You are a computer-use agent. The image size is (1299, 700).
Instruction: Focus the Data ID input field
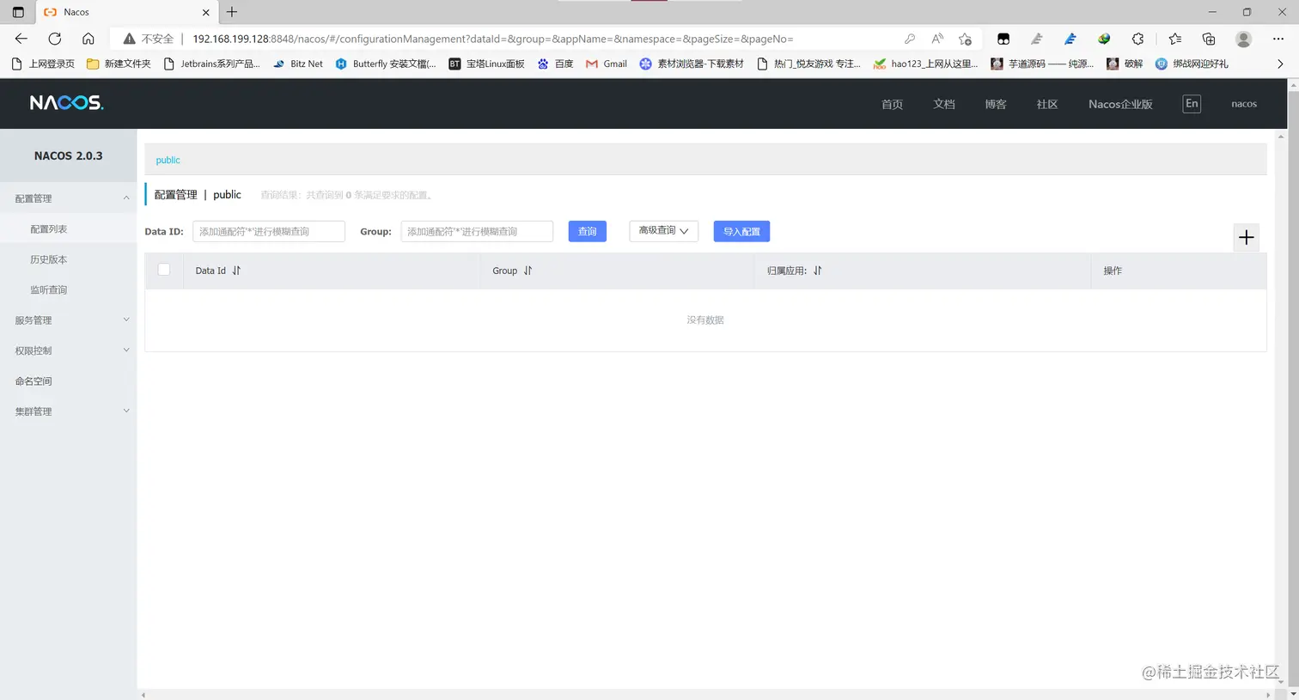[269, 231]
